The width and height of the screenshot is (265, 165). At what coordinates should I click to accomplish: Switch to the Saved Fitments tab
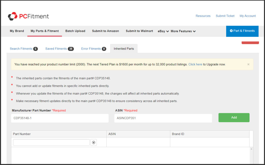pos(59,49)
